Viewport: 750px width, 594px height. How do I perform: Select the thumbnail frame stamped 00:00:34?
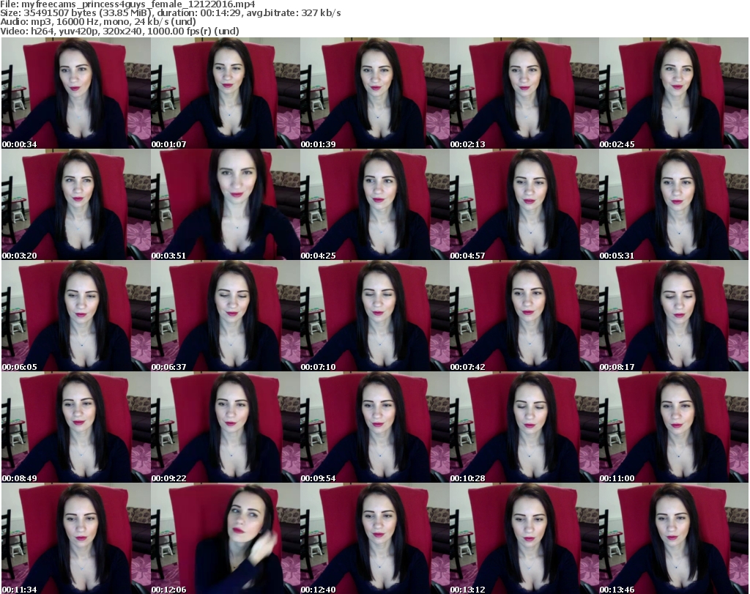(x=76, y=93)
